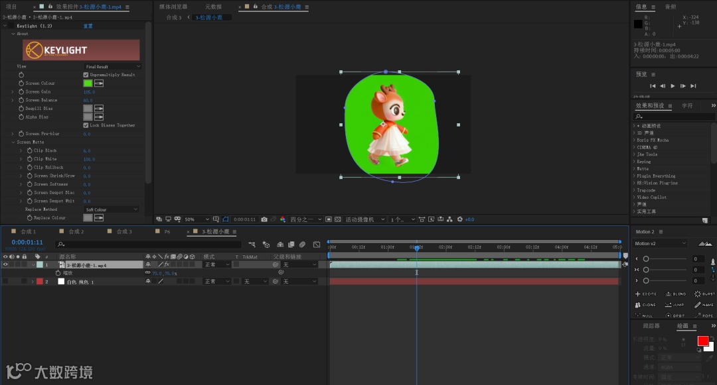Click the Despill Bias eyedropper icon

point(99,109)
